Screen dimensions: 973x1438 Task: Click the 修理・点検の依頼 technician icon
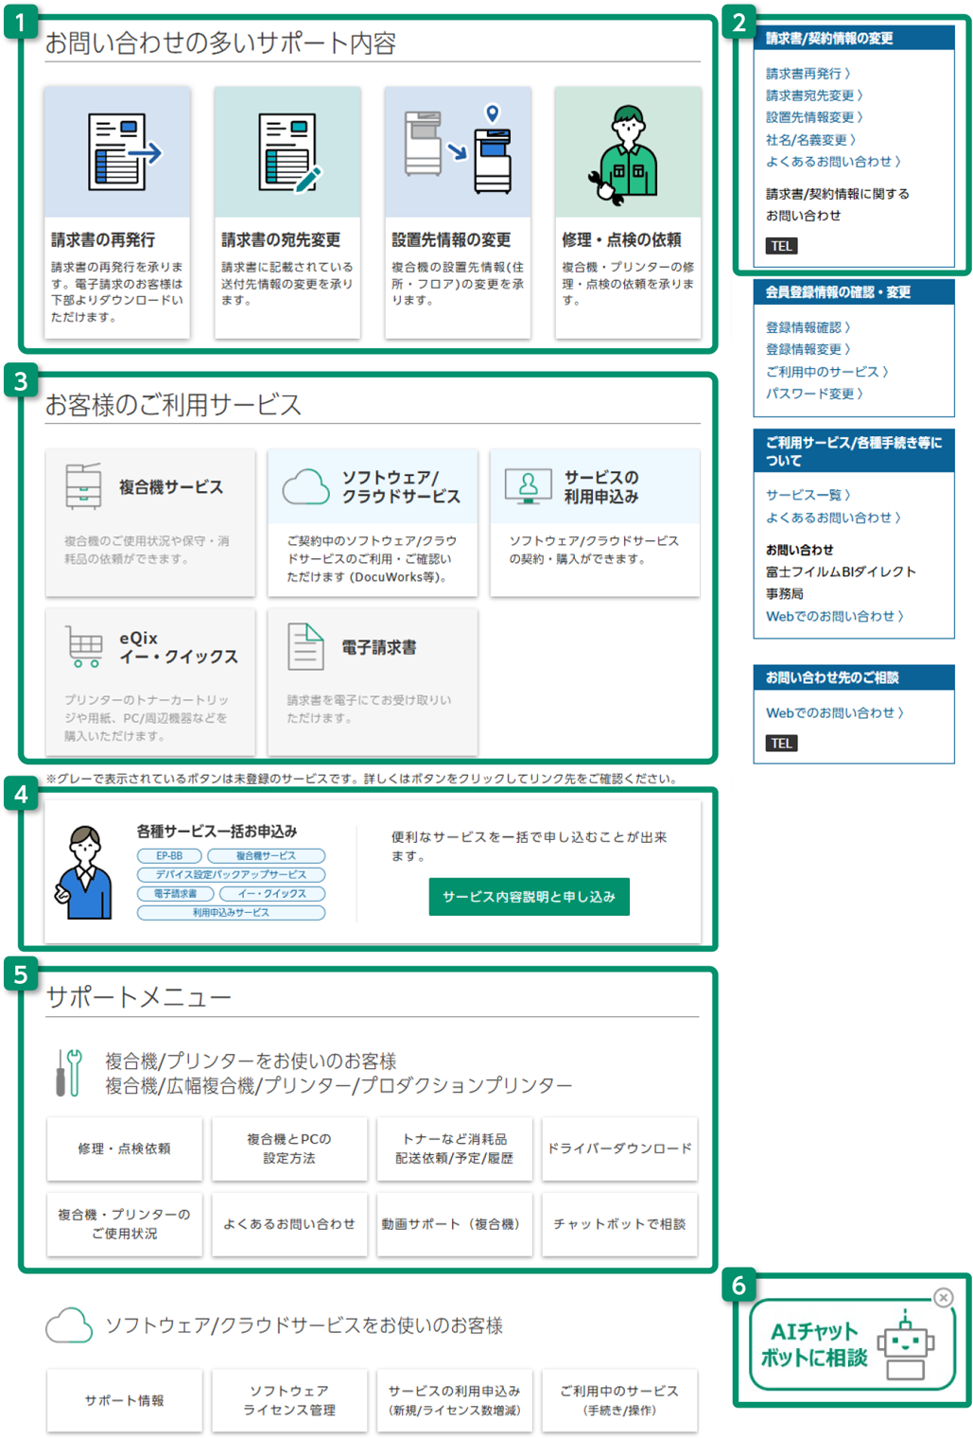click(x=626, y=153)
